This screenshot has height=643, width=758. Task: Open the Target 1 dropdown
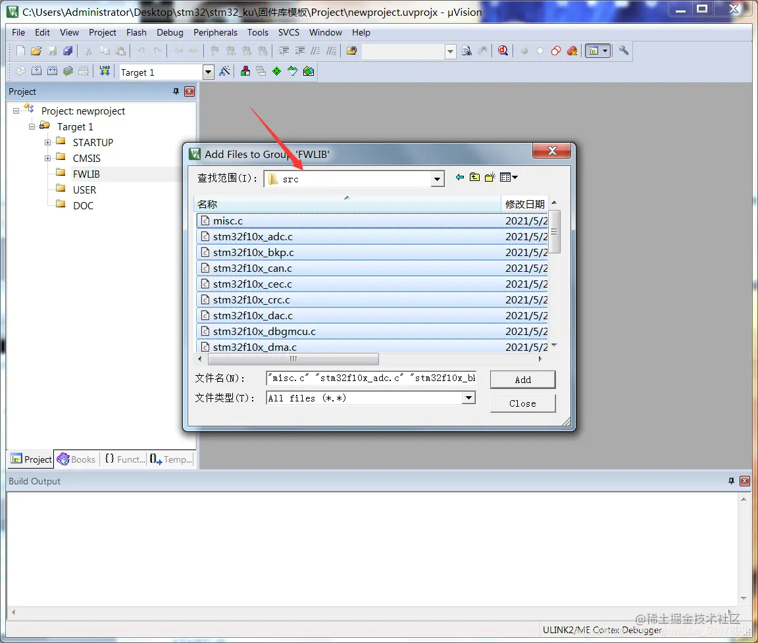(x=209, y=72)
